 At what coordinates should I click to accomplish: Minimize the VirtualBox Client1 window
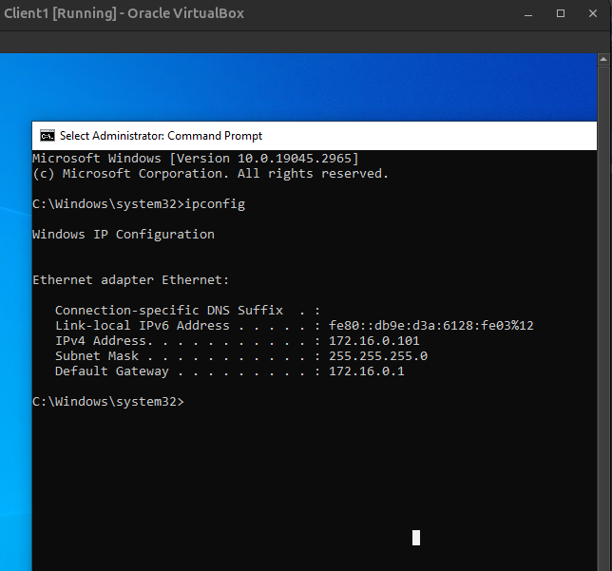click(528, 13)
